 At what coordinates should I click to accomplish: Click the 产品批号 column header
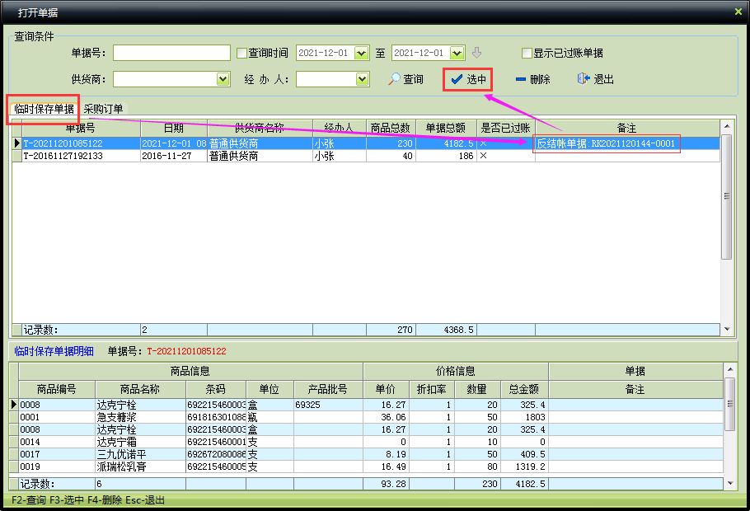point(328,389)
